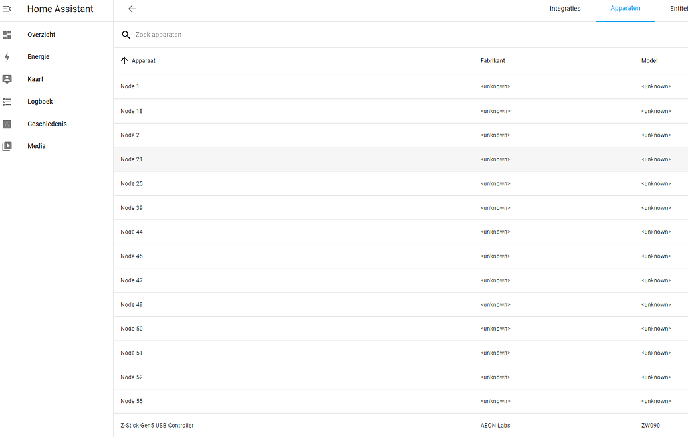The width and height of the screenshot is (688, 437).
Task: Switch to the Integraties tab
Action: point(565,9)
